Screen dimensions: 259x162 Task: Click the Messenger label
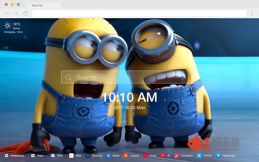coord(229,156)
